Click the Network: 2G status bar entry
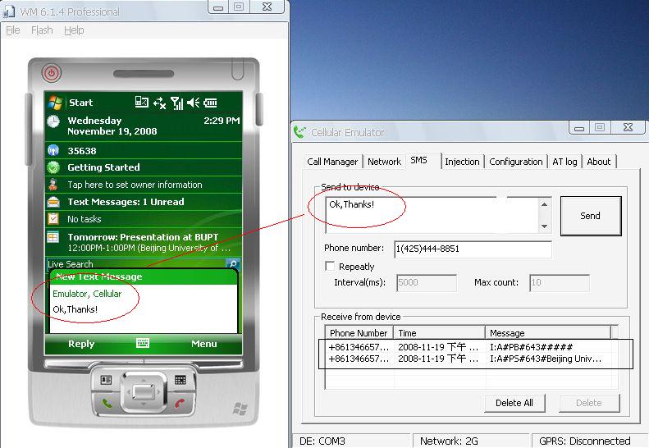Viewport: 649px width, 448px height. (x=449, y=441)
